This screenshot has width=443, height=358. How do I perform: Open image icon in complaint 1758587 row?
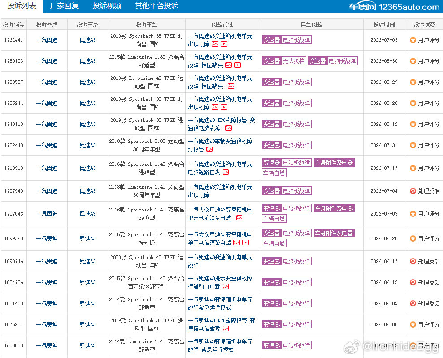click(x=231, y=86)
